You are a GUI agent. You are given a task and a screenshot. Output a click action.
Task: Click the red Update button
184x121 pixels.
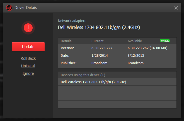click(28, 47)
